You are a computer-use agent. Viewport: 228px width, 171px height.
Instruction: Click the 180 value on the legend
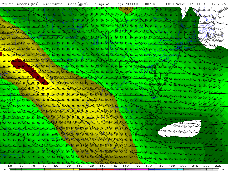click(x=160, y=166)
